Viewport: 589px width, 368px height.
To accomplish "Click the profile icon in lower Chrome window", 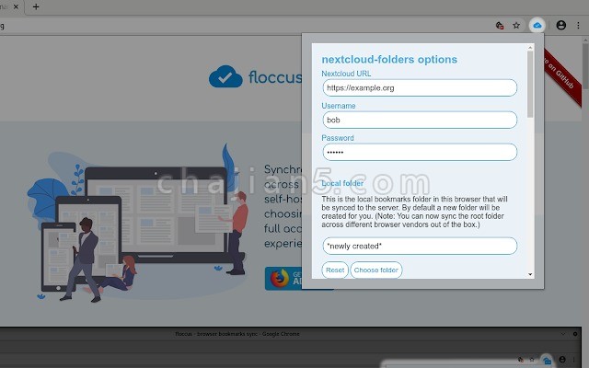I will click(x=562, y=360).
